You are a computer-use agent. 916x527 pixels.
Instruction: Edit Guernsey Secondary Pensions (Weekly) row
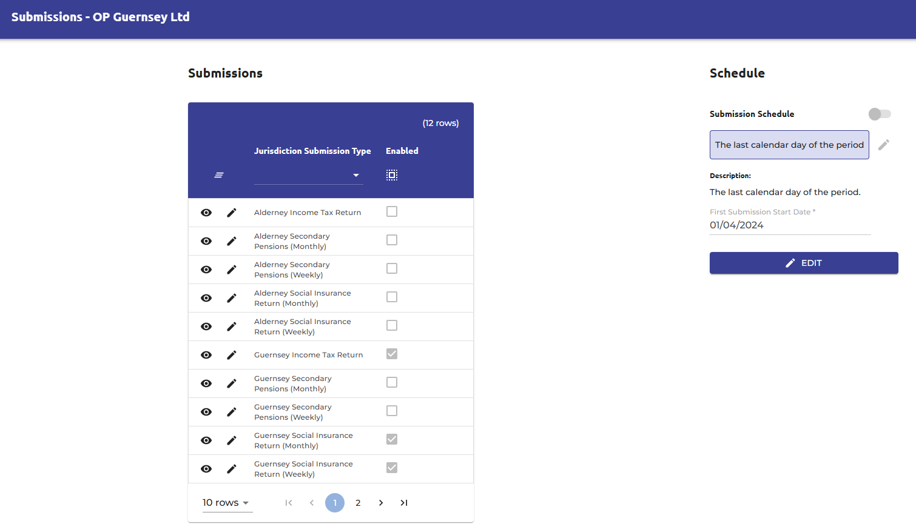pos(232,412)
